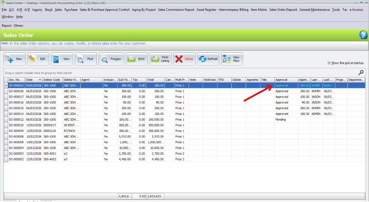Click the Find toolbar icon
Image resolution: width=369 pixels, height=202 pixels.
pyautogui.click(x=80, y=59)
